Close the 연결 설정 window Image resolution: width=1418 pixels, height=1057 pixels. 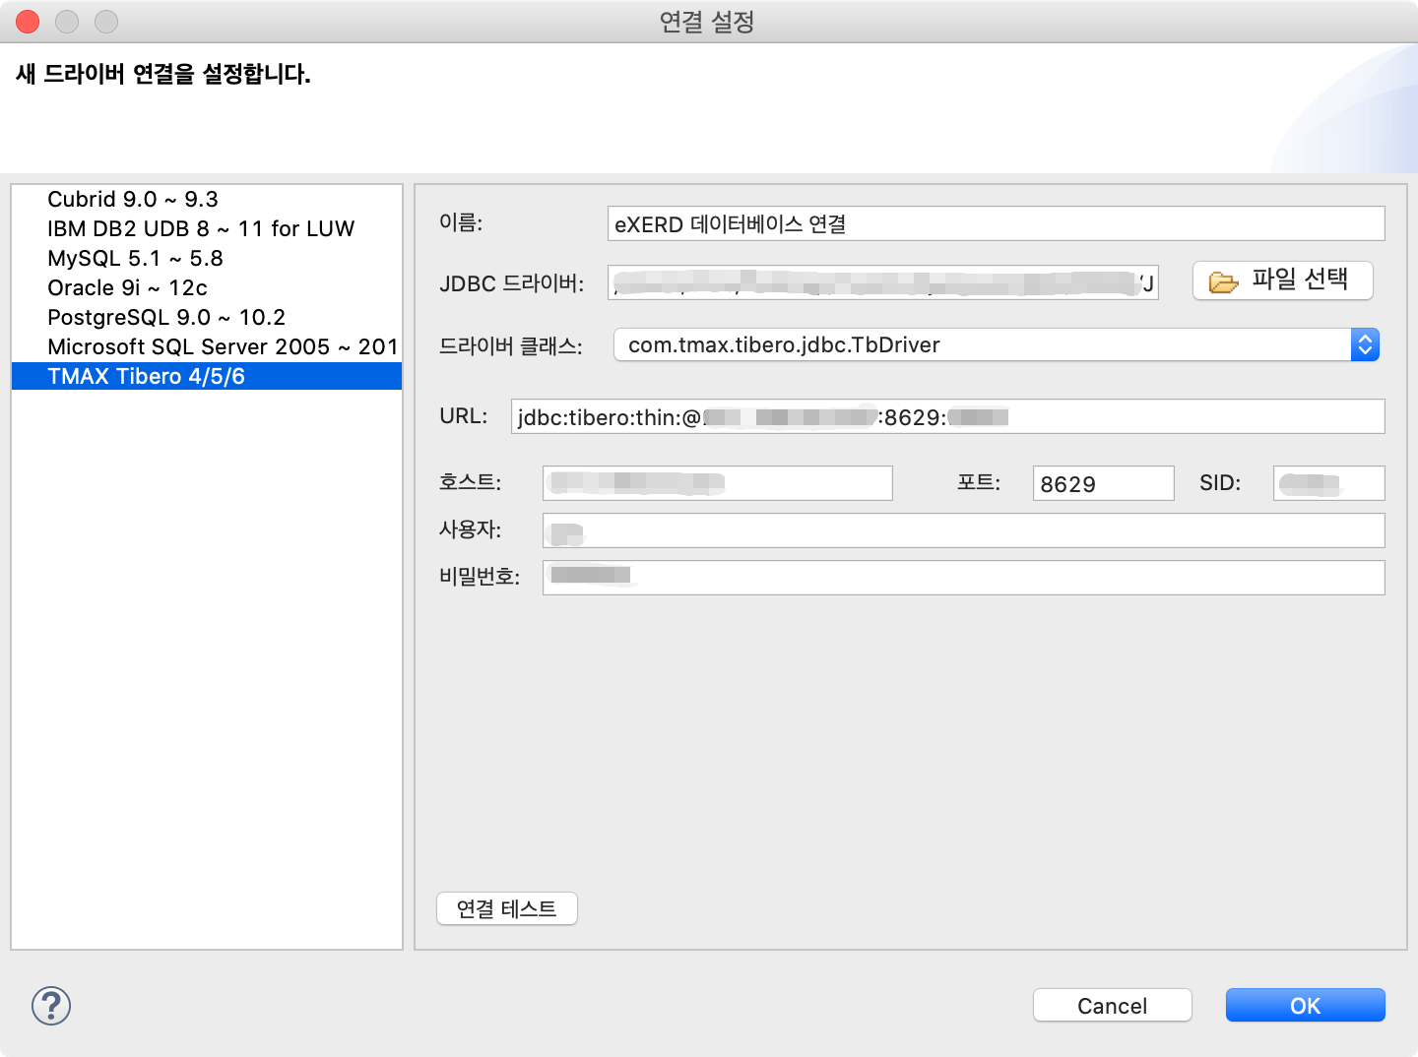coord(28,21)
